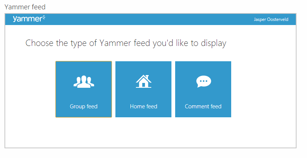Click the Yammer logo in the header
This screenshot has width=307, height=158.
(29, 19)
